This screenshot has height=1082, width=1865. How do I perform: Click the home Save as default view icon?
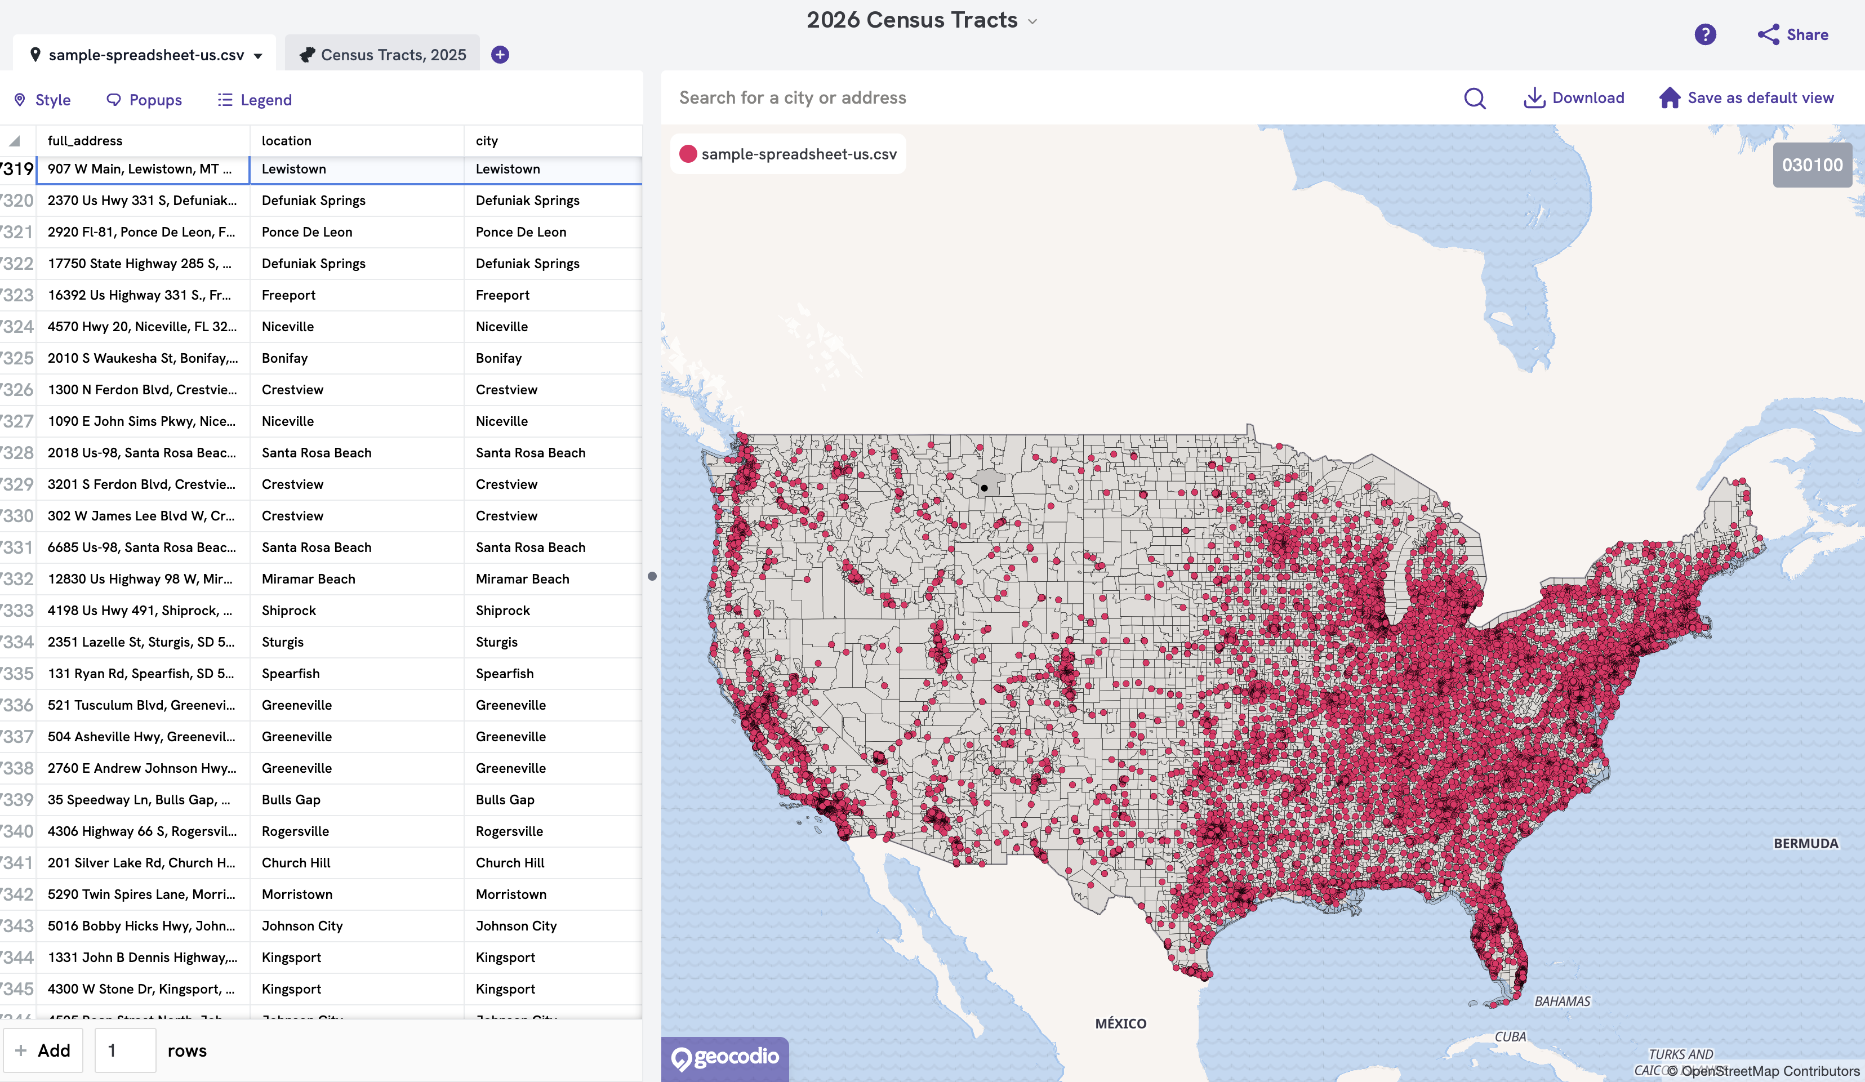(1670, 97)
